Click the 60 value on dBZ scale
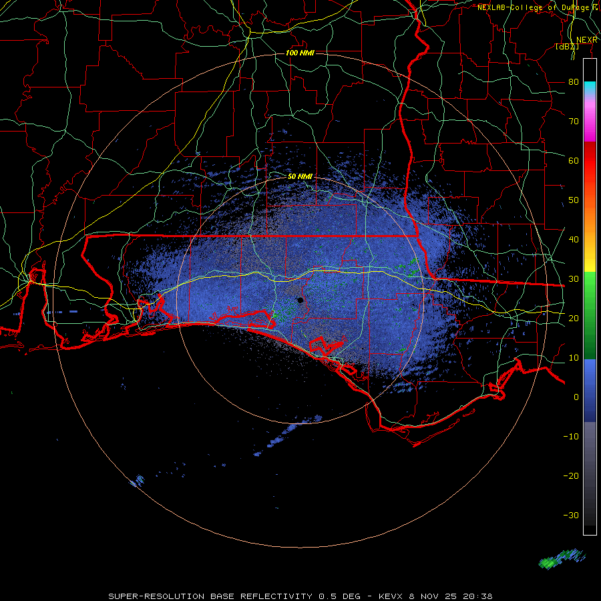 click(x=574, y=160)
